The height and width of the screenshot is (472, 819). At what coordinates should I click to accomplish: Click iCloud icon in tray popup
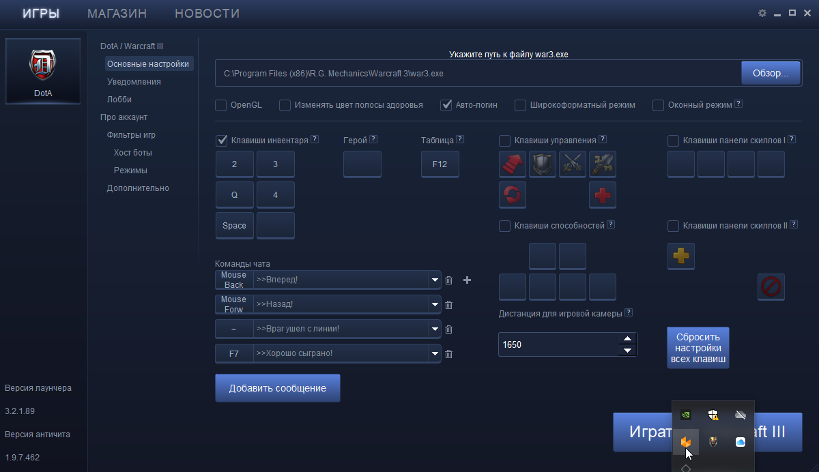tap(740, 442)
